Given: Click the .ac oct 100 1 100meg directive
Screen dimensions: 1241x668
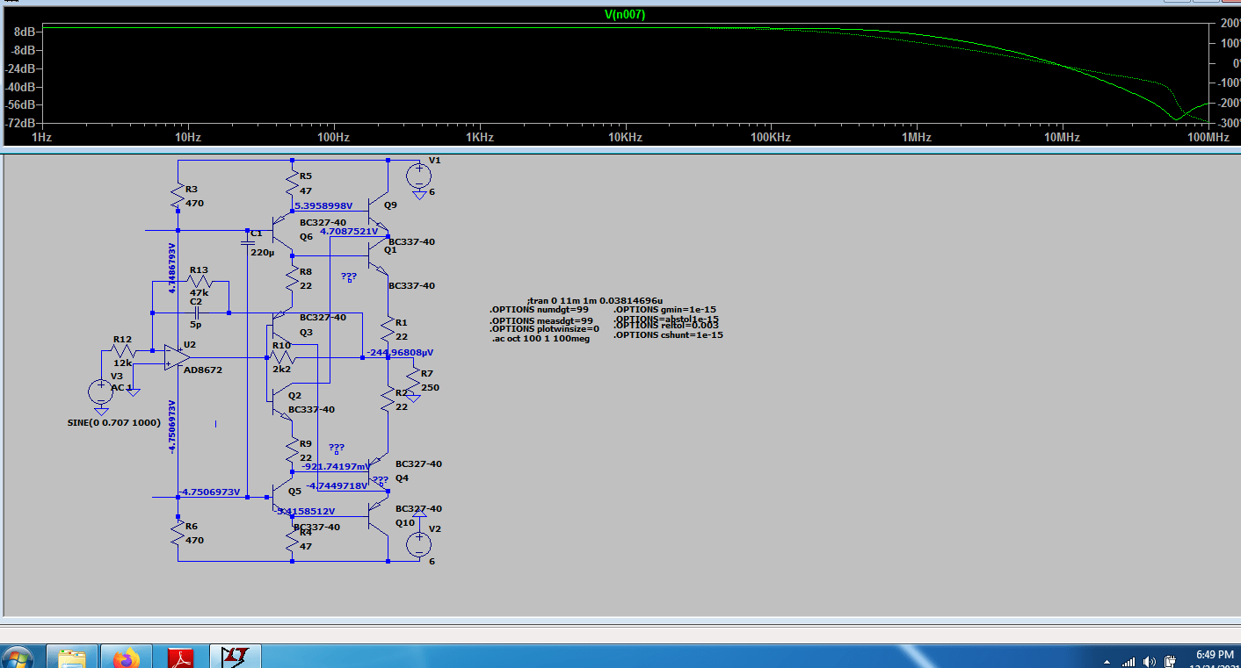Looking at the screenshot, I should pos(541,339).
